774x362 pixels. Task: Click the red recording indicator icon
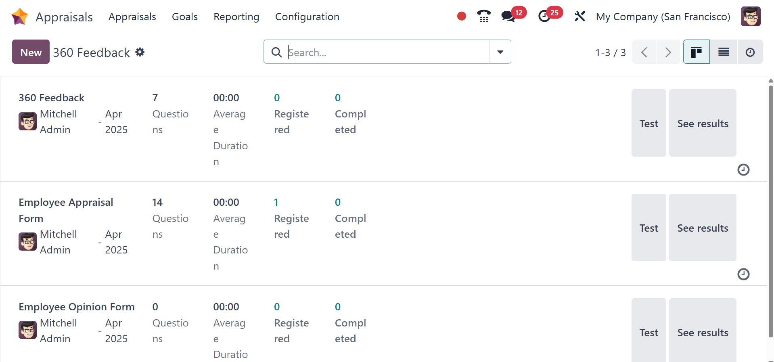click(x=462, y=16)
